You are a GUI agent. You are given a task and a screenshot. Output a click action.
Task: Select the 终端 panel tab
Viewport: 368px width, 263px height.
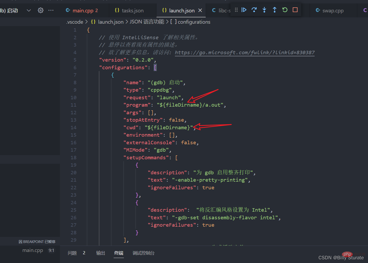point(119,253)
